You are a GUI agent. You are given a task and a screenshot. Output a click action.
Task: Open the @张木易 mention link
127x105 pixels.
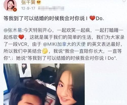13,30
